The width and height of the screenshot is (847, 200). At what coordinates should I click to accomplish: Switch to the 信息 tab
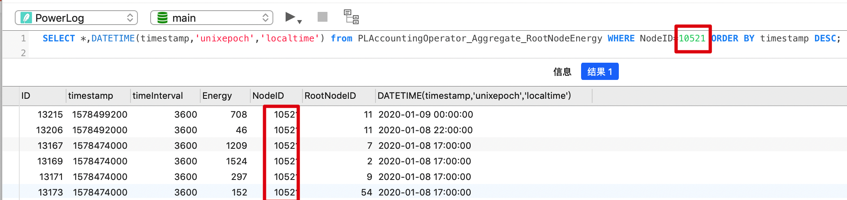click(x=562, y=72)
